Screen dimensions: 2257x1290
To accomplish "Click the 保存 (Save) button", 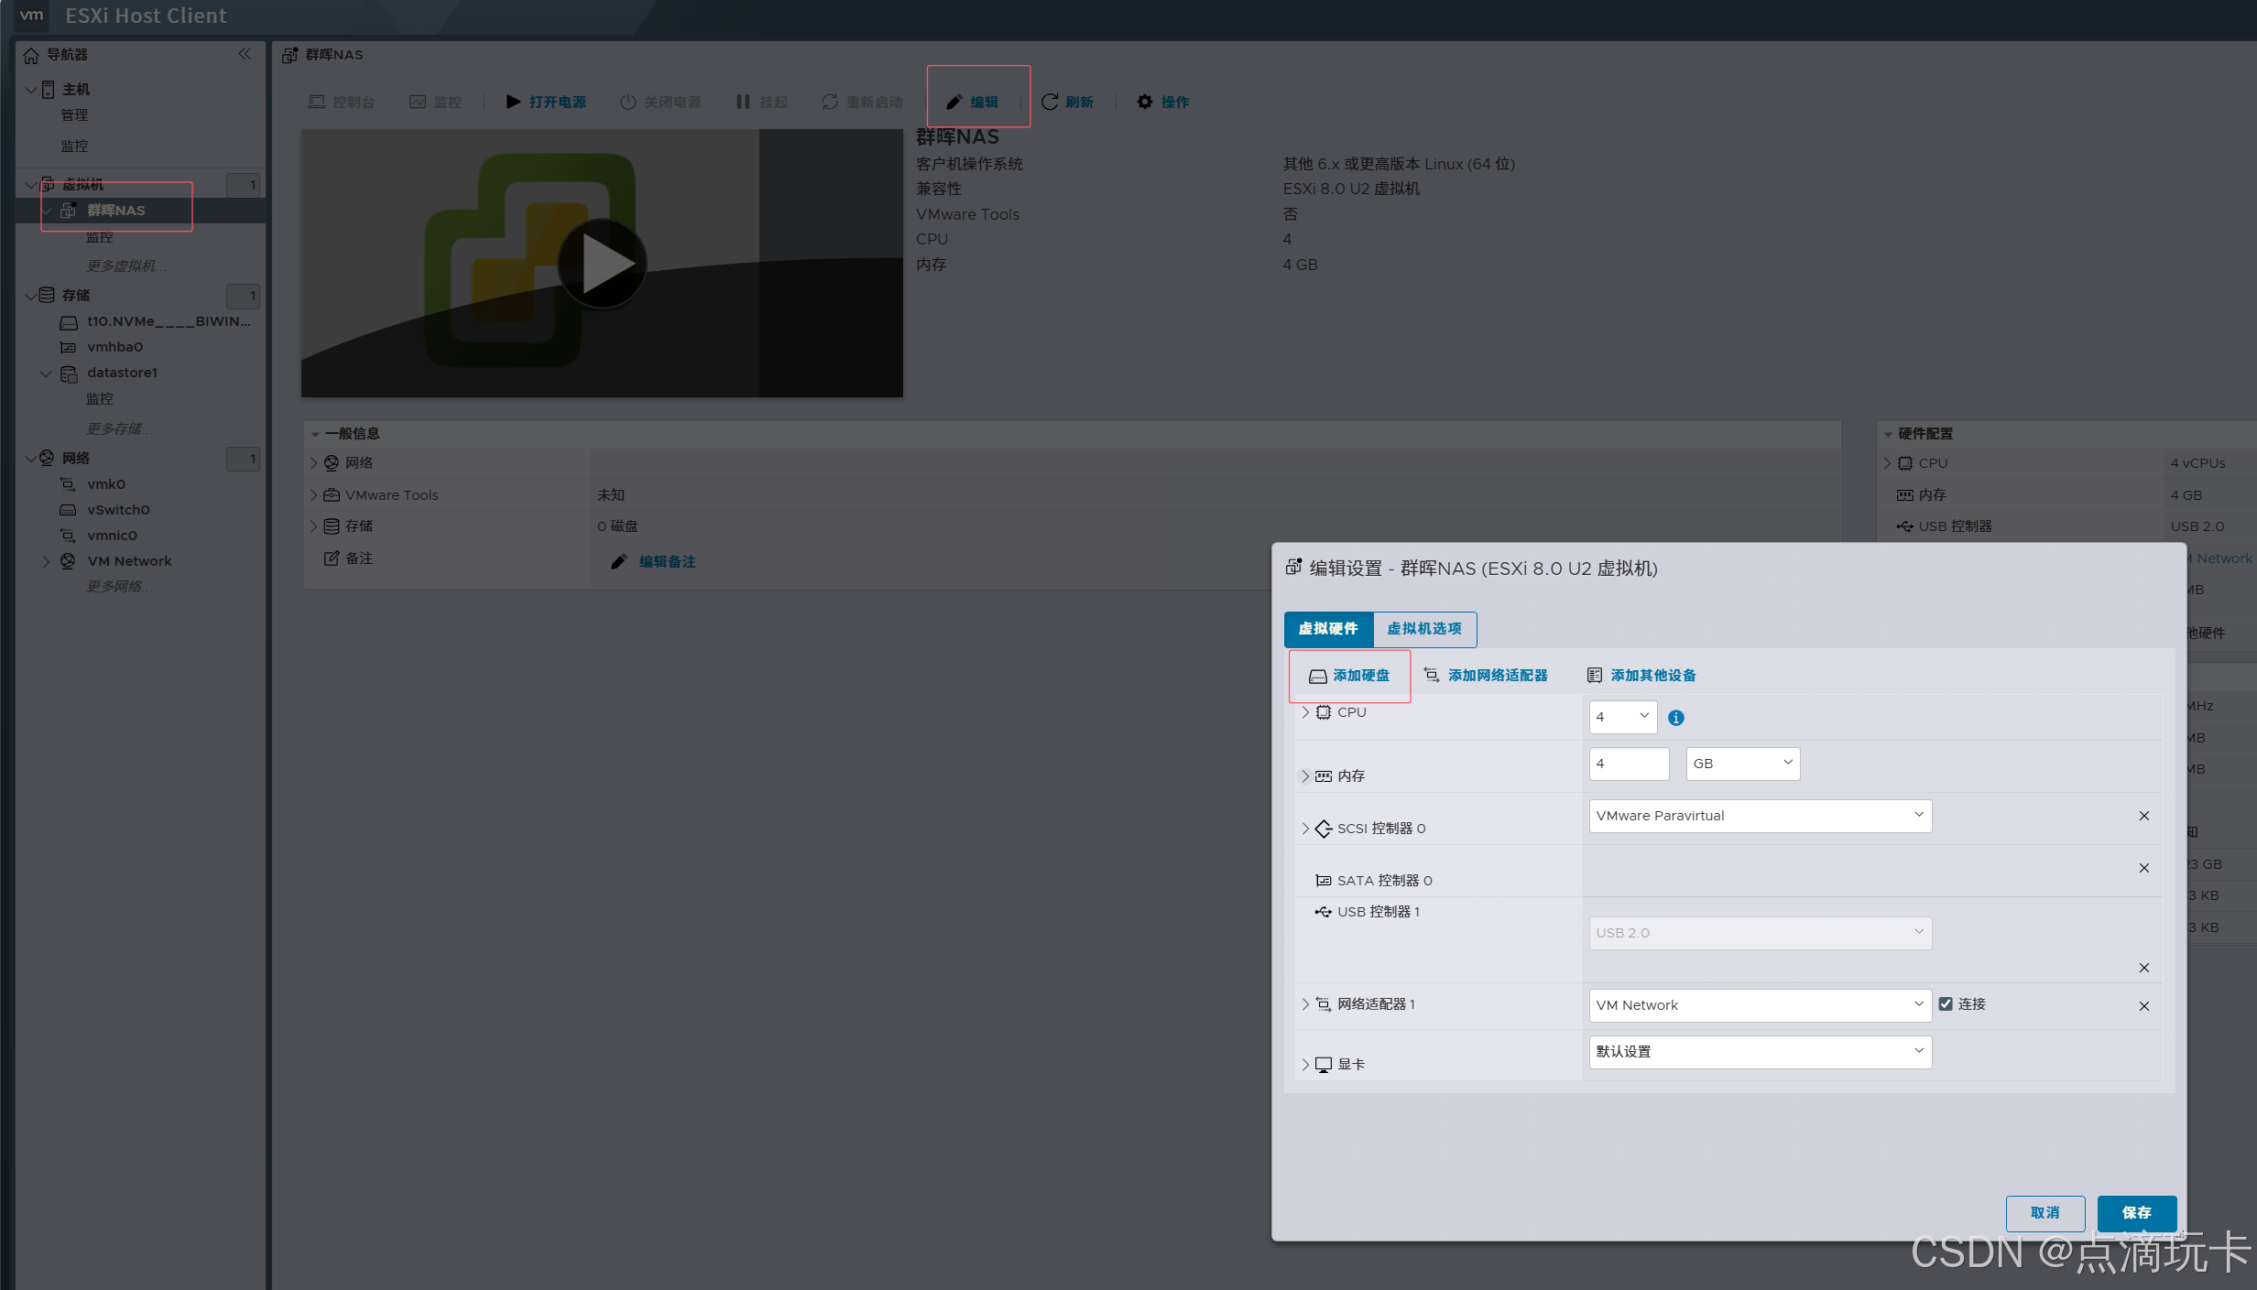I will pyautogui.click(x=2136, y=1213).
